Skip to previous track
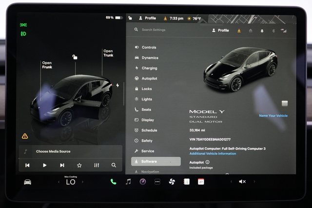This screenshot has height=208, width=312. click(x=27, y=165)
